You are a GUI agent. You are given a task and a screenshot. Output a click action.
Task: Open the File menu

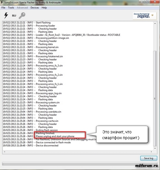pyautogui.click(x=3, y=8)
